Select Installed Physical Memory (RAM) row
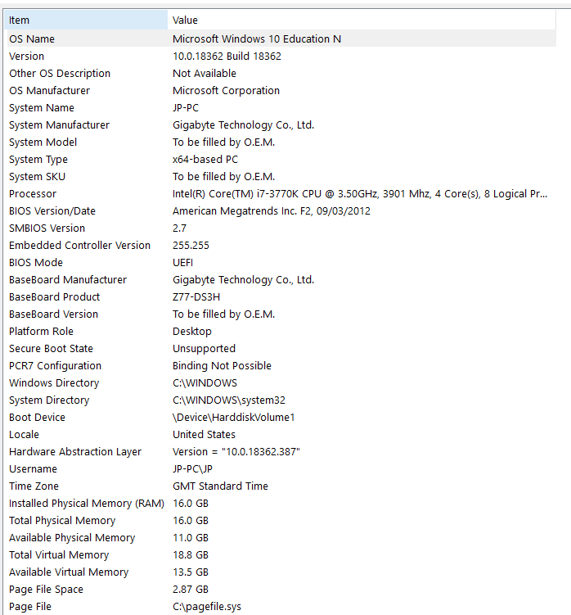 click(87, 504)
